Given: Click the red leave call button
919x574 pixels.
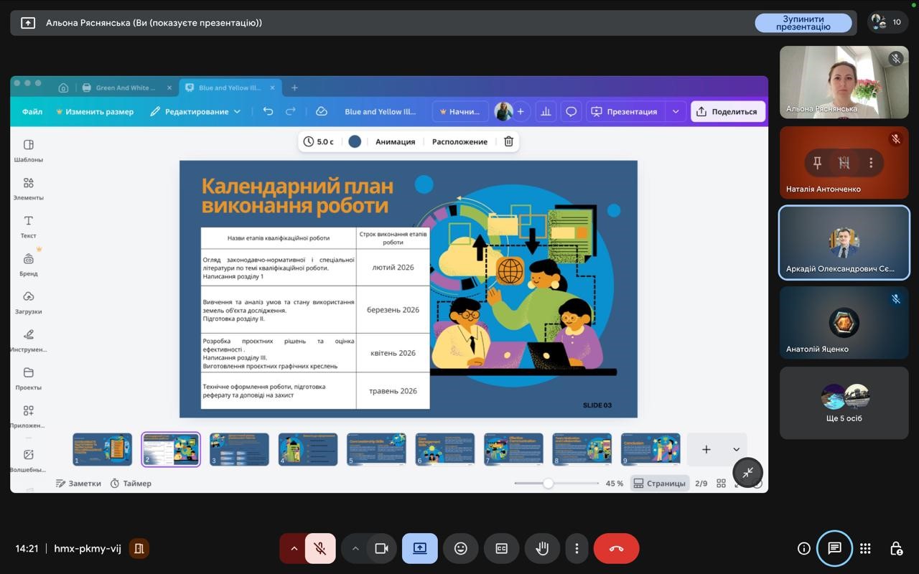Looking at the screenshot, I should pyautogui.click(x=616, y=548).
